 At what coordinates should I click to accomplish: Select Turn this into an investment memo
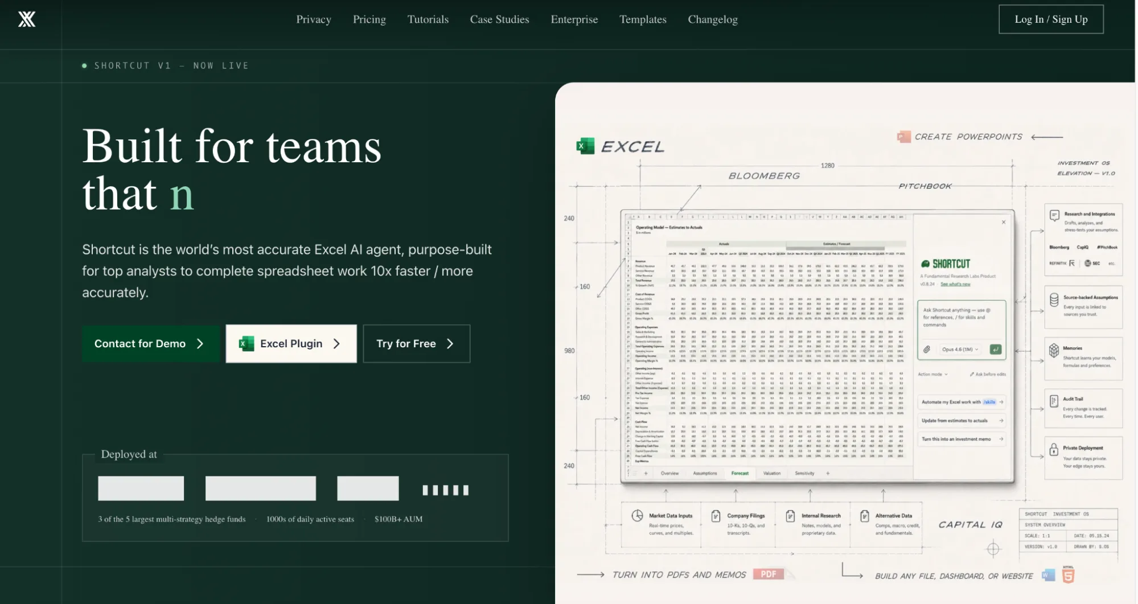962,439
